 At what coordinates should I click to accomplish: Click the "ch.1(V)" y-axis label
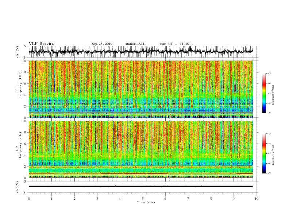18,52
